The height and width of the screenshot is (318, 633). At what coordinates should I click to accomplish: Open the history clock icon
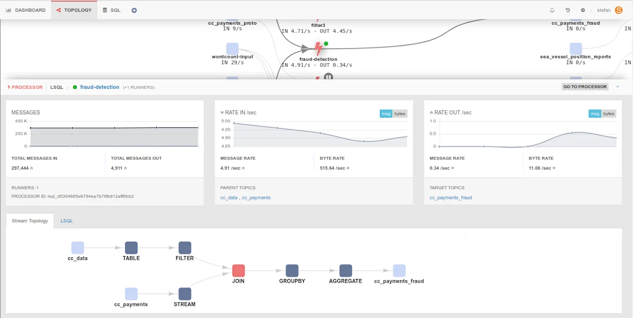(568, 10)
